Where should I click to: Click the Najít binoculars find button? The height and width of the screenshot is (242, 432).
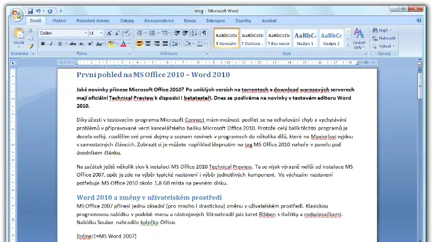coord(381,30)
